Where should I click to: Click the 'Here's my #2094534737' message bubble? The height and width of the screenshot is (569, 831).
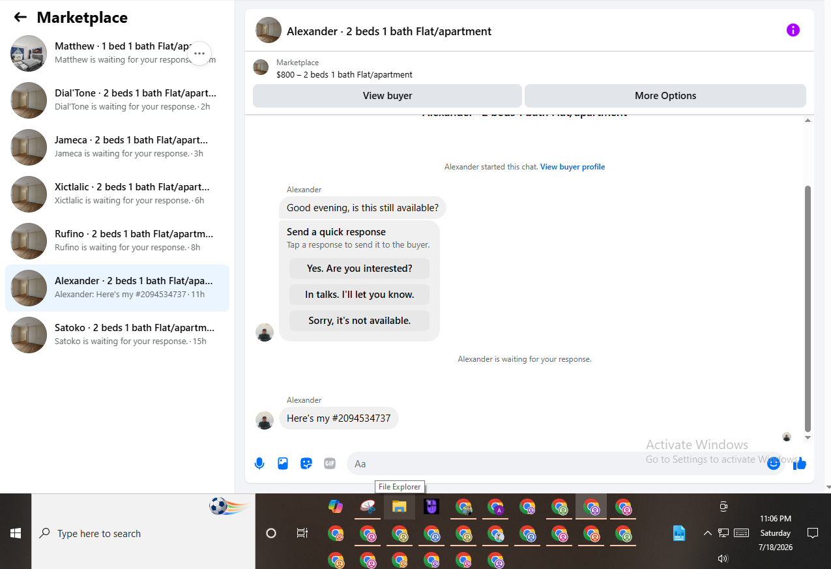point(338,418)
